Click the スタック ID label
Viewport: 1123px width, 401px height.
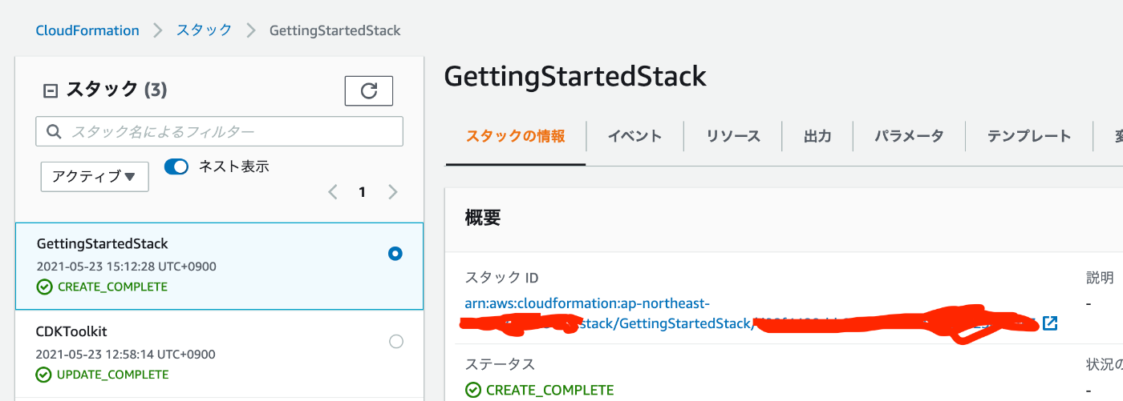(x=501, y=278)
